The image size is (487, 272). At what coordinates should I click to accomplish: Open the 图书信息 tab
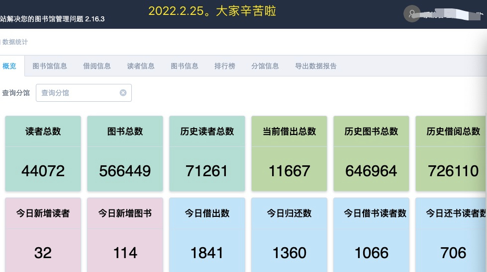(x=185, y=66)
